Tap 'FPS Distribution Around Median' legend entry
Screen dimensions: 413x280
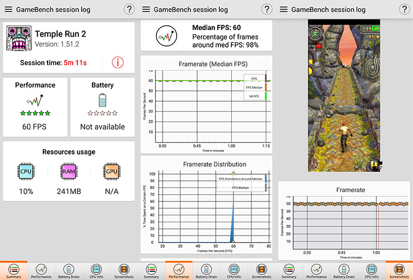click(x=242, y=179)
